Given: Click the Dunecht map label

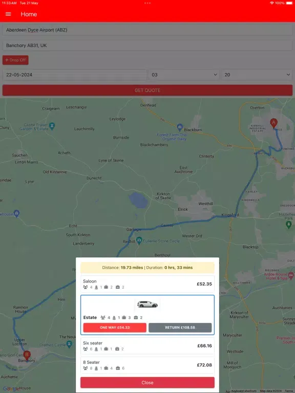Looking at the screenshot, I should point(94,178).
